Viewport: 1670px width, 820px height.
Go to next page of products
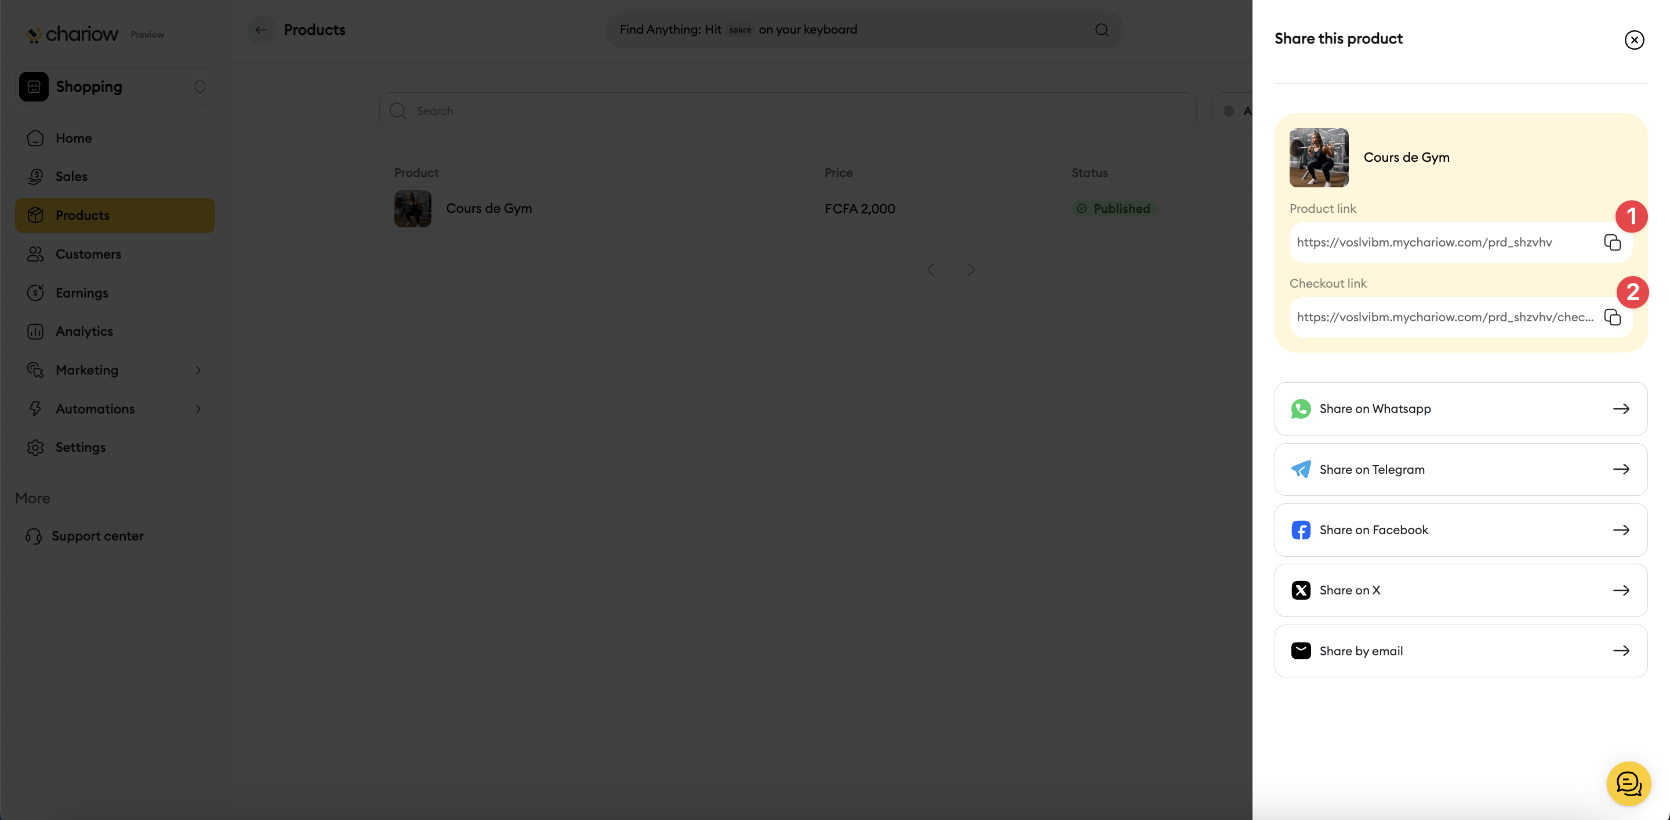(971, 270)
